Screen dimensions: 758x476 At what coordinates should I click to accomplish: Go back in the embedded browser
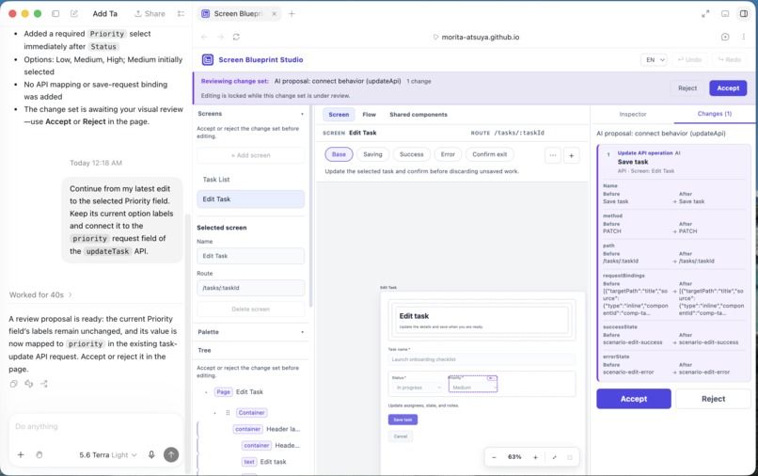204,37
